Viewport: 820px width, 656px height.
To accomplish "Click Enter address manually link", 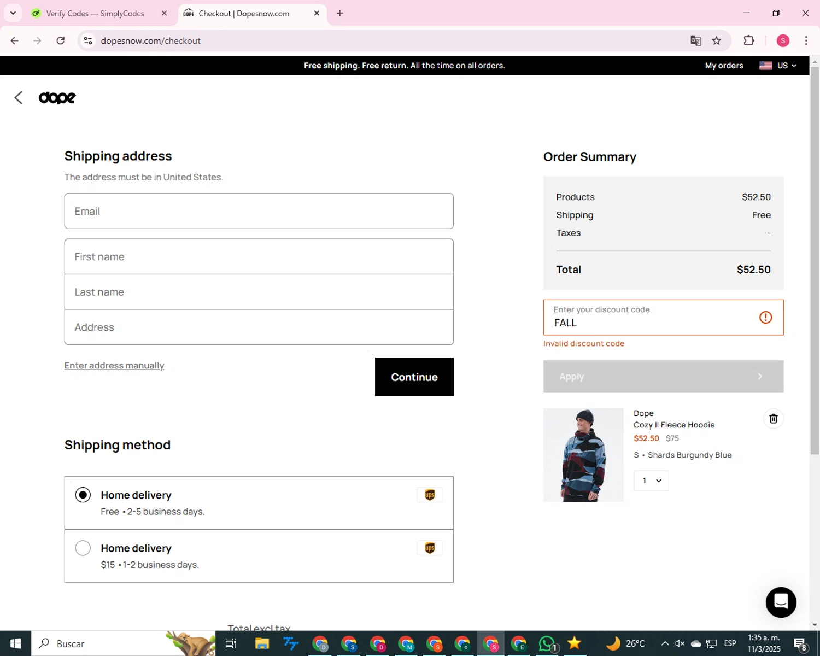I will click(114, 366).
